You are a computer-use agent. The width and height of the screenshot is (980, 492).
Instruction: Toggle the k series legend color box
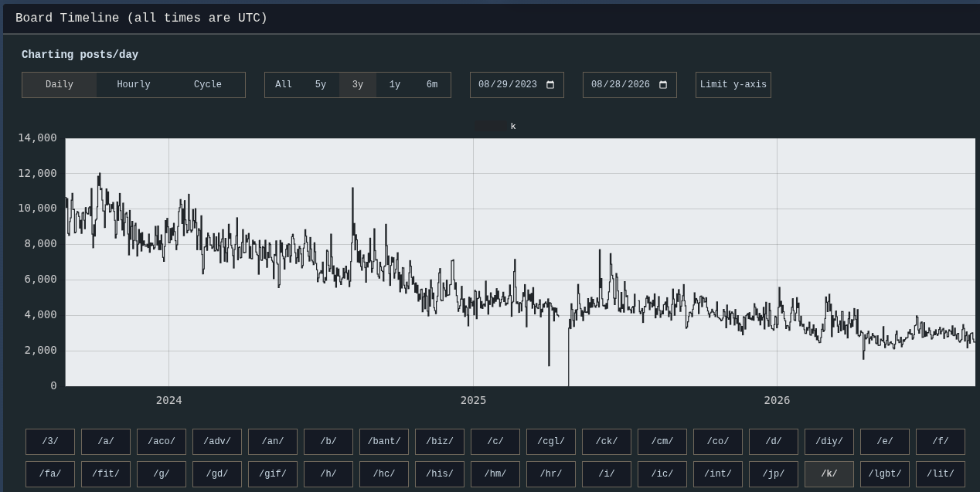[490, 126]
